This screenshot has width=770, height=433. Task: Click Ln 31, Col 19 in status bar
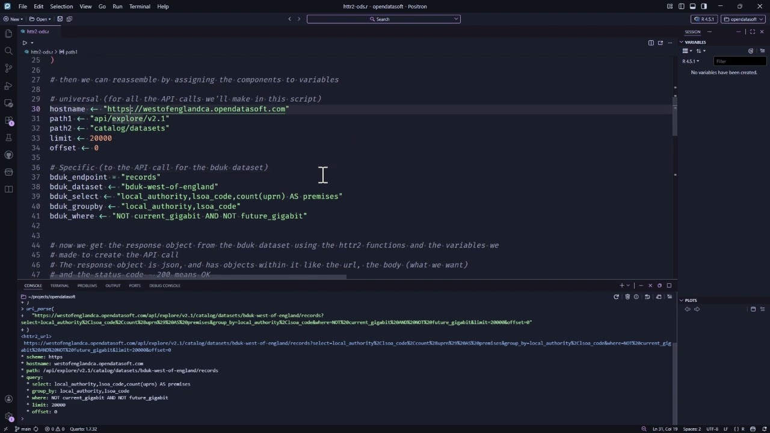665,429
